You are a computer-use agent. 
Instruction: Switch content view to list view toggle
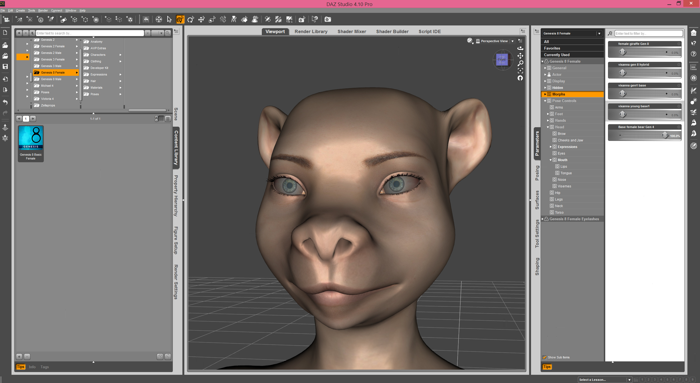coord(168,119)
